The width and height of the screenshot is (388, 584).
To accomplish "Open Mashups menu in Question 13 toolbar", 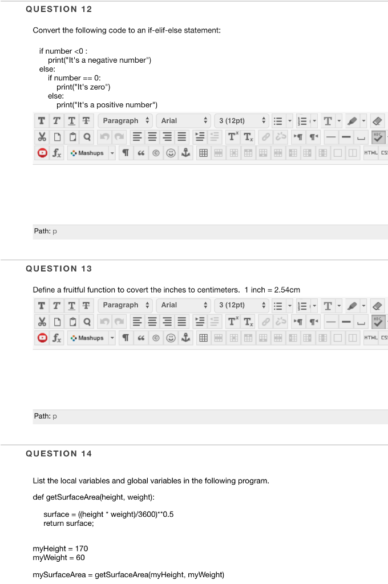I will pos(91,338).
